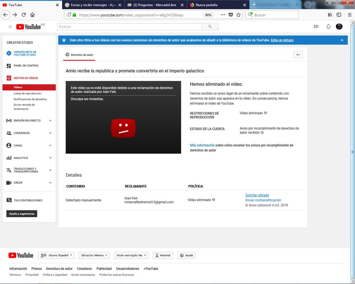Click info icon beside autor recibido status
This screenshot has height=284, width=355.
click(x=262, y=133)
